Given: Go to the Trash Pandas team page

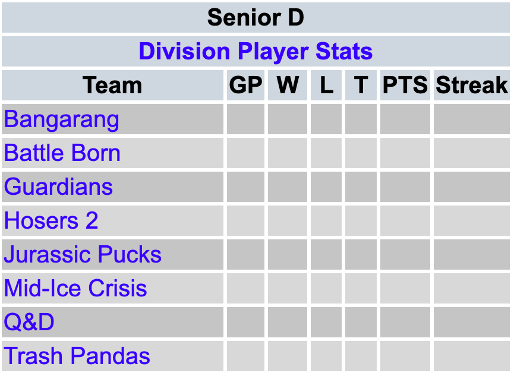Looking at the screenshot, I should point(77,356).
